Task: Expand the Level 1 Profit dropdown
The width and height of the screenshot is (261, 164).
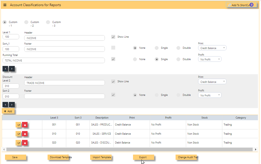Action: click(210, 59)
